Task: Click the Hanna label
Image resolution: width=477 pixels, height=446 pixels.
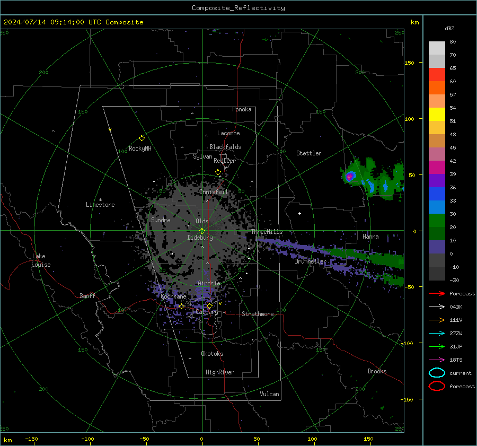Action: 370,237
